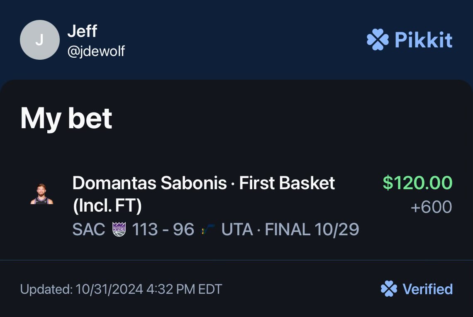Viewport: 473px width, 317px height.
Task: Select the My bet heading
Action: (x=66, y=119)
